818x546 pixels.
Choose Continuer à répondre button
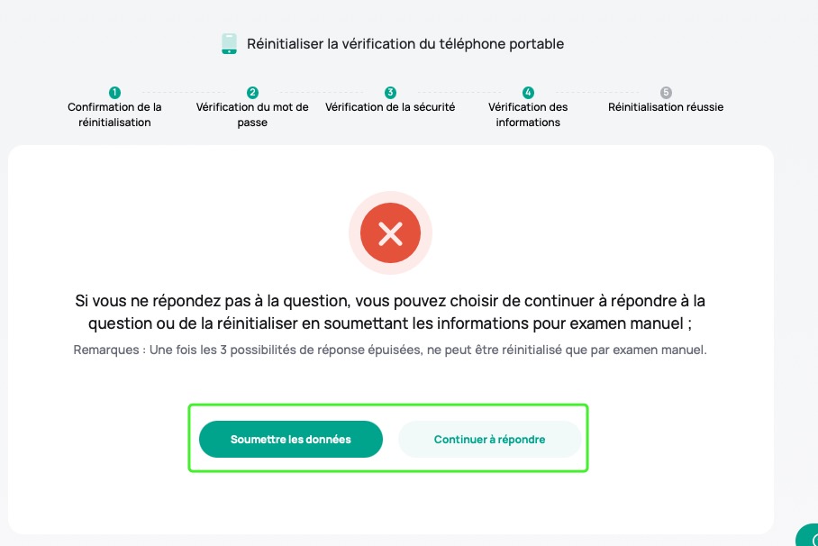click(x=489, y=439)
